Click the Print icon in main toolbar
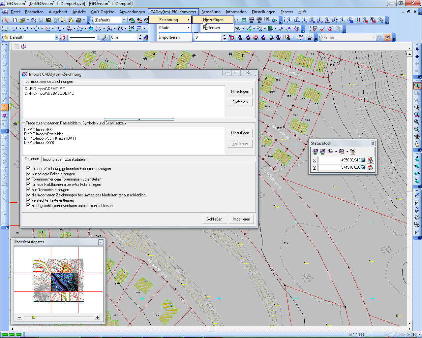 [x=78, y=20]
